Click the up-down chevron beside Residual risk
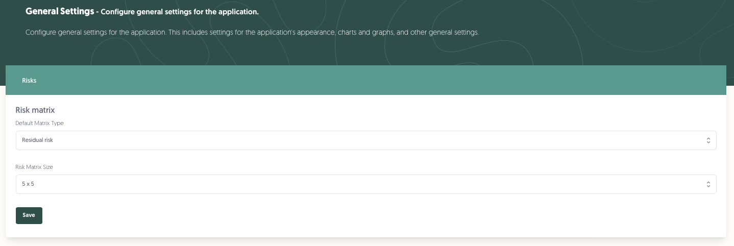Screen dimensions: 734x246 (x=708, y=140)
